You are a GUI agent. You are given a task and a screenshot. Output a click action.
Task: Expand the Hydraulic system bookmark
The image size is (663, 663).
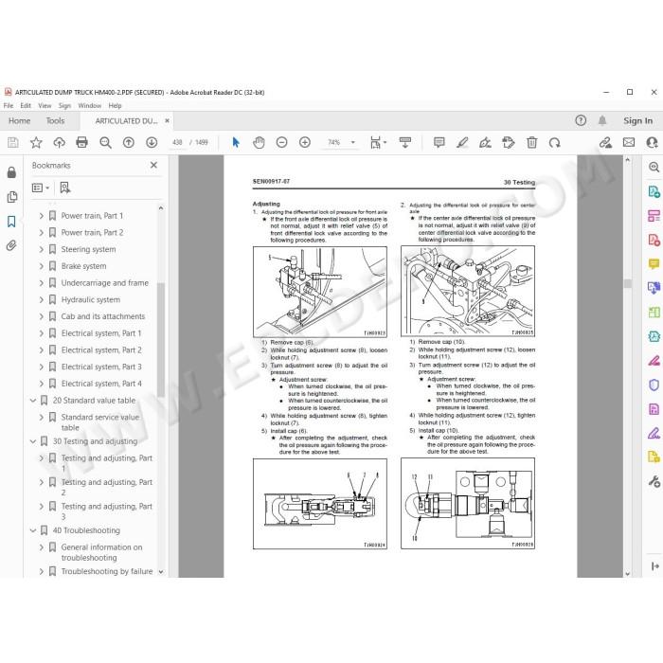(x=41, y=300)
